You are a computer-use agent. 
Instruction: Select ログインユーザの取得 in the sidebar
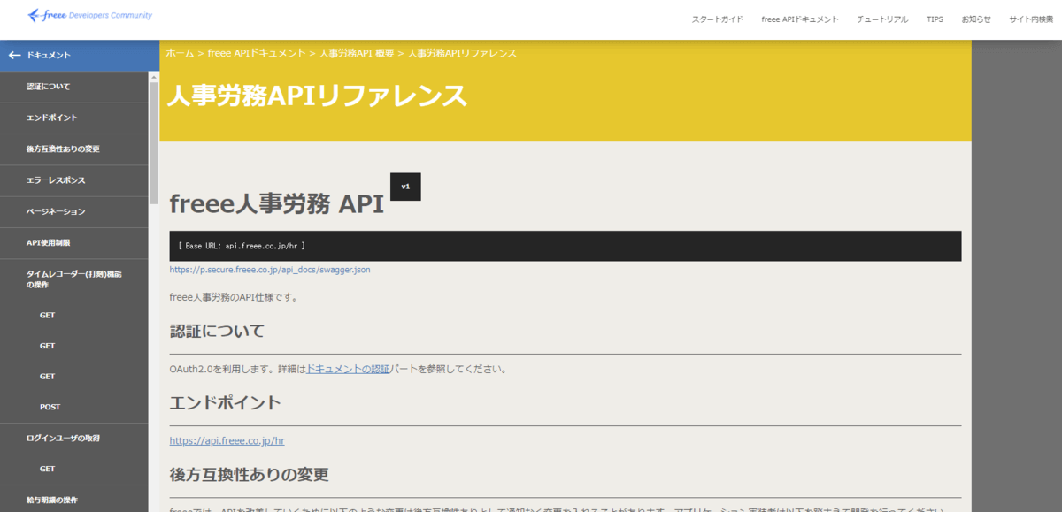click(74, 438)
